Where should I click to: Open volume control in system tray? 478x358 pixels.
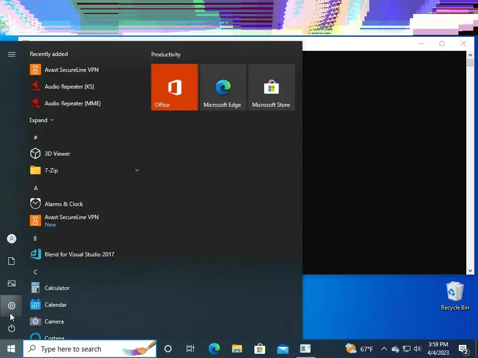[x=417, y=349]
